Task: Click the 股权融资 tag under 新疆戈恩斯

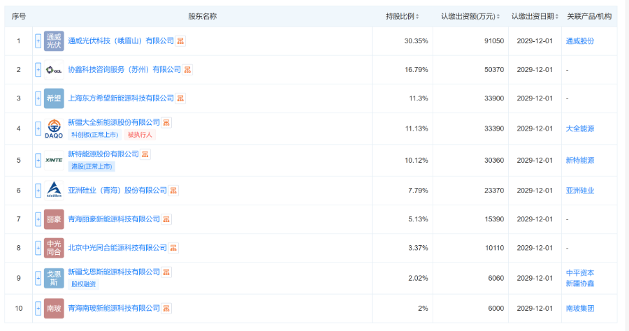Action: (83, 284)
